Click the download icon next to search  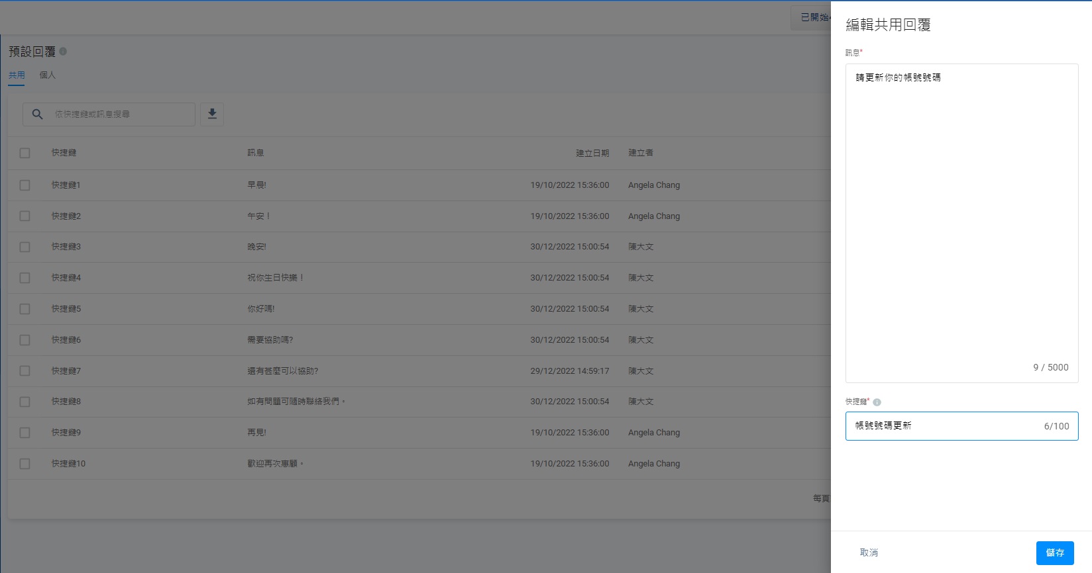click(x=212, y=114)
